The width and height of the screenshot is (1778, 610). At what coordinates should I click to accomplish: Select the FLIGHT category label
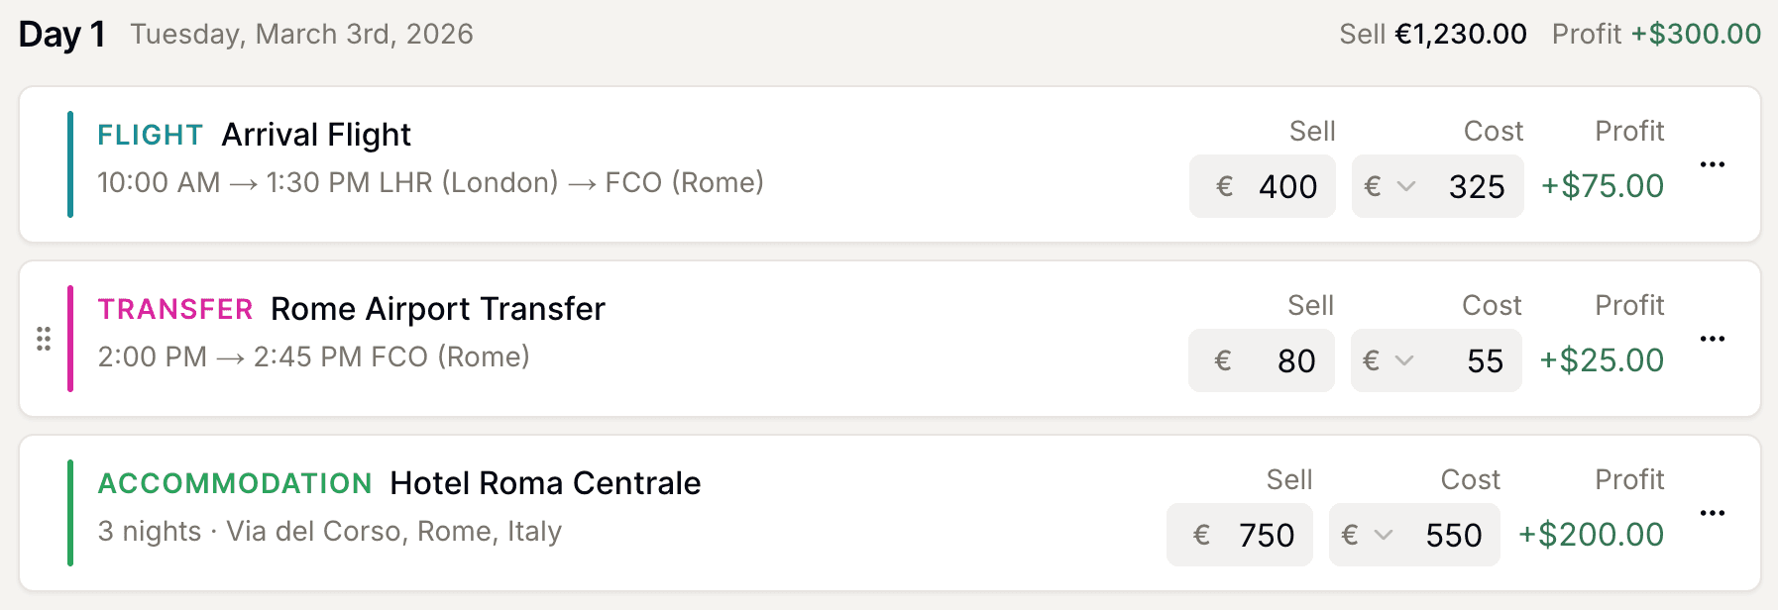click(x=149, y=134)
